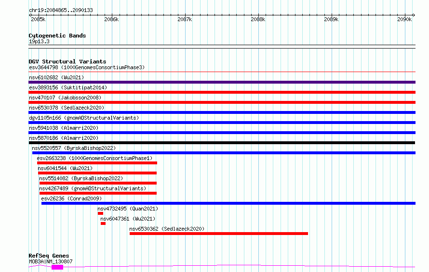The image size is (429, 272).
Task: Select the nsv6041544 red bar
Action: [97, 173]
